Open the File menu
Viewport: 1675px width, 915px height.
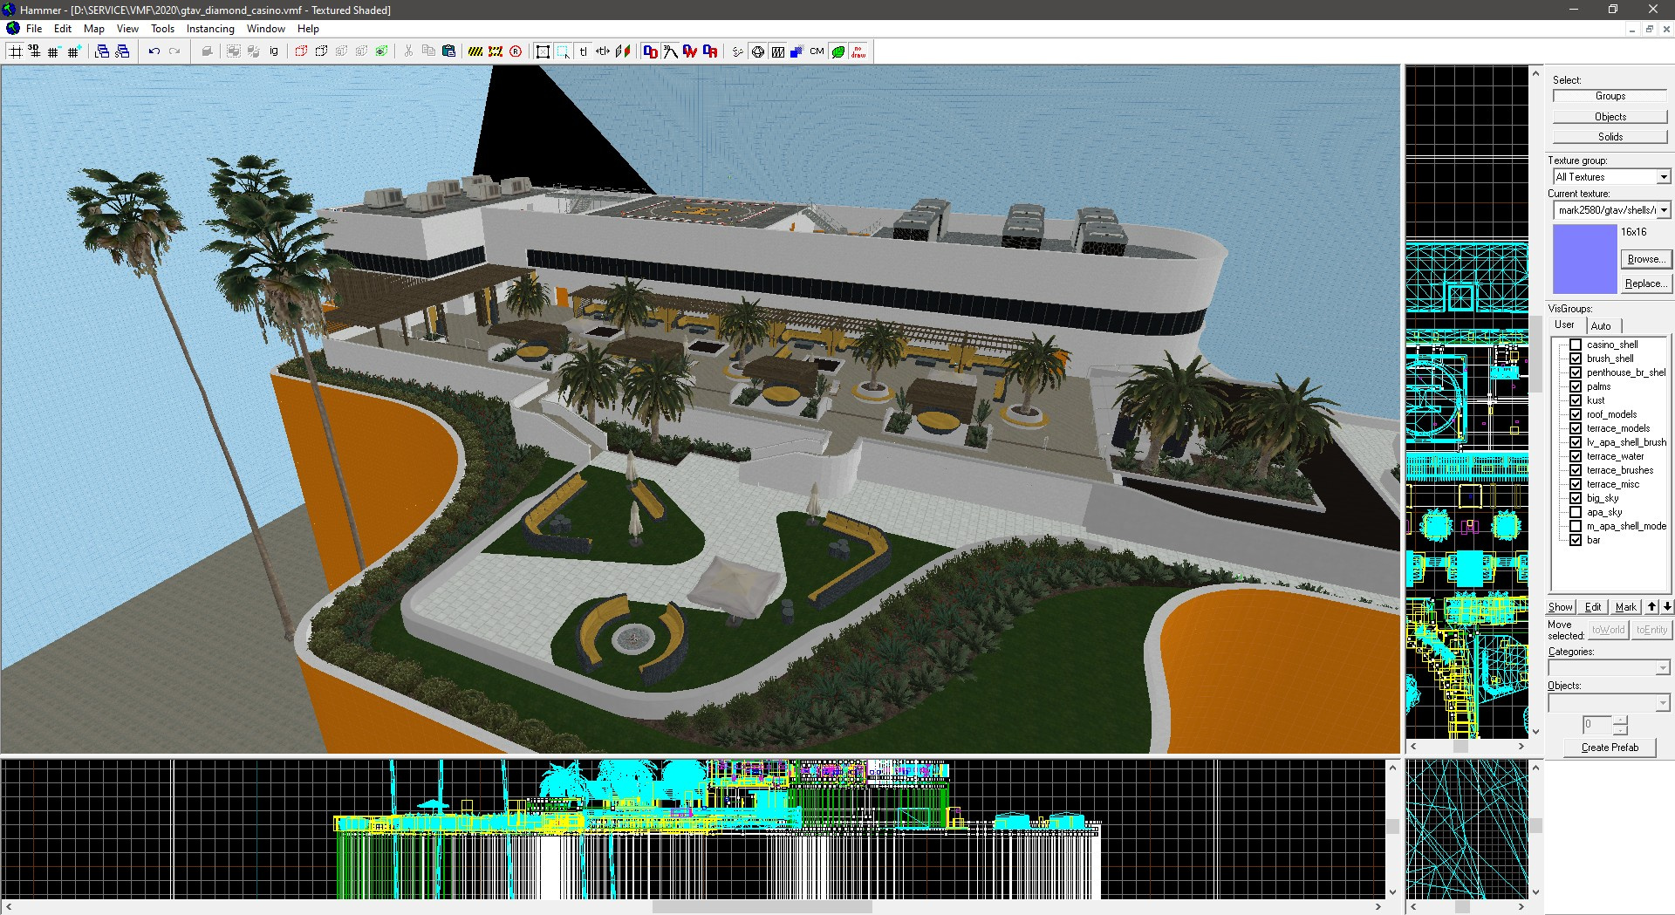click(34, 29)
